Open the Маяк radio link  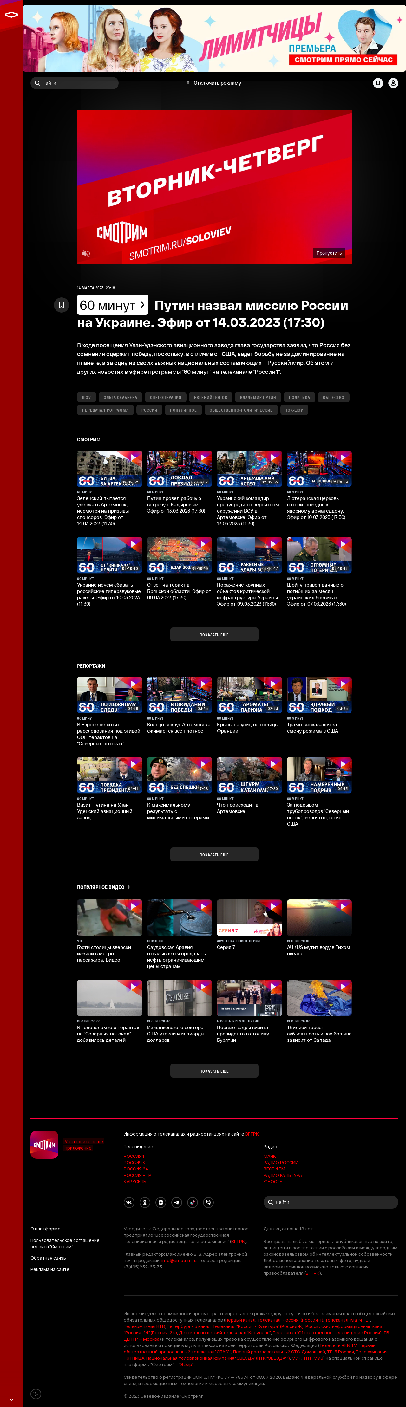click(269, 1156)
